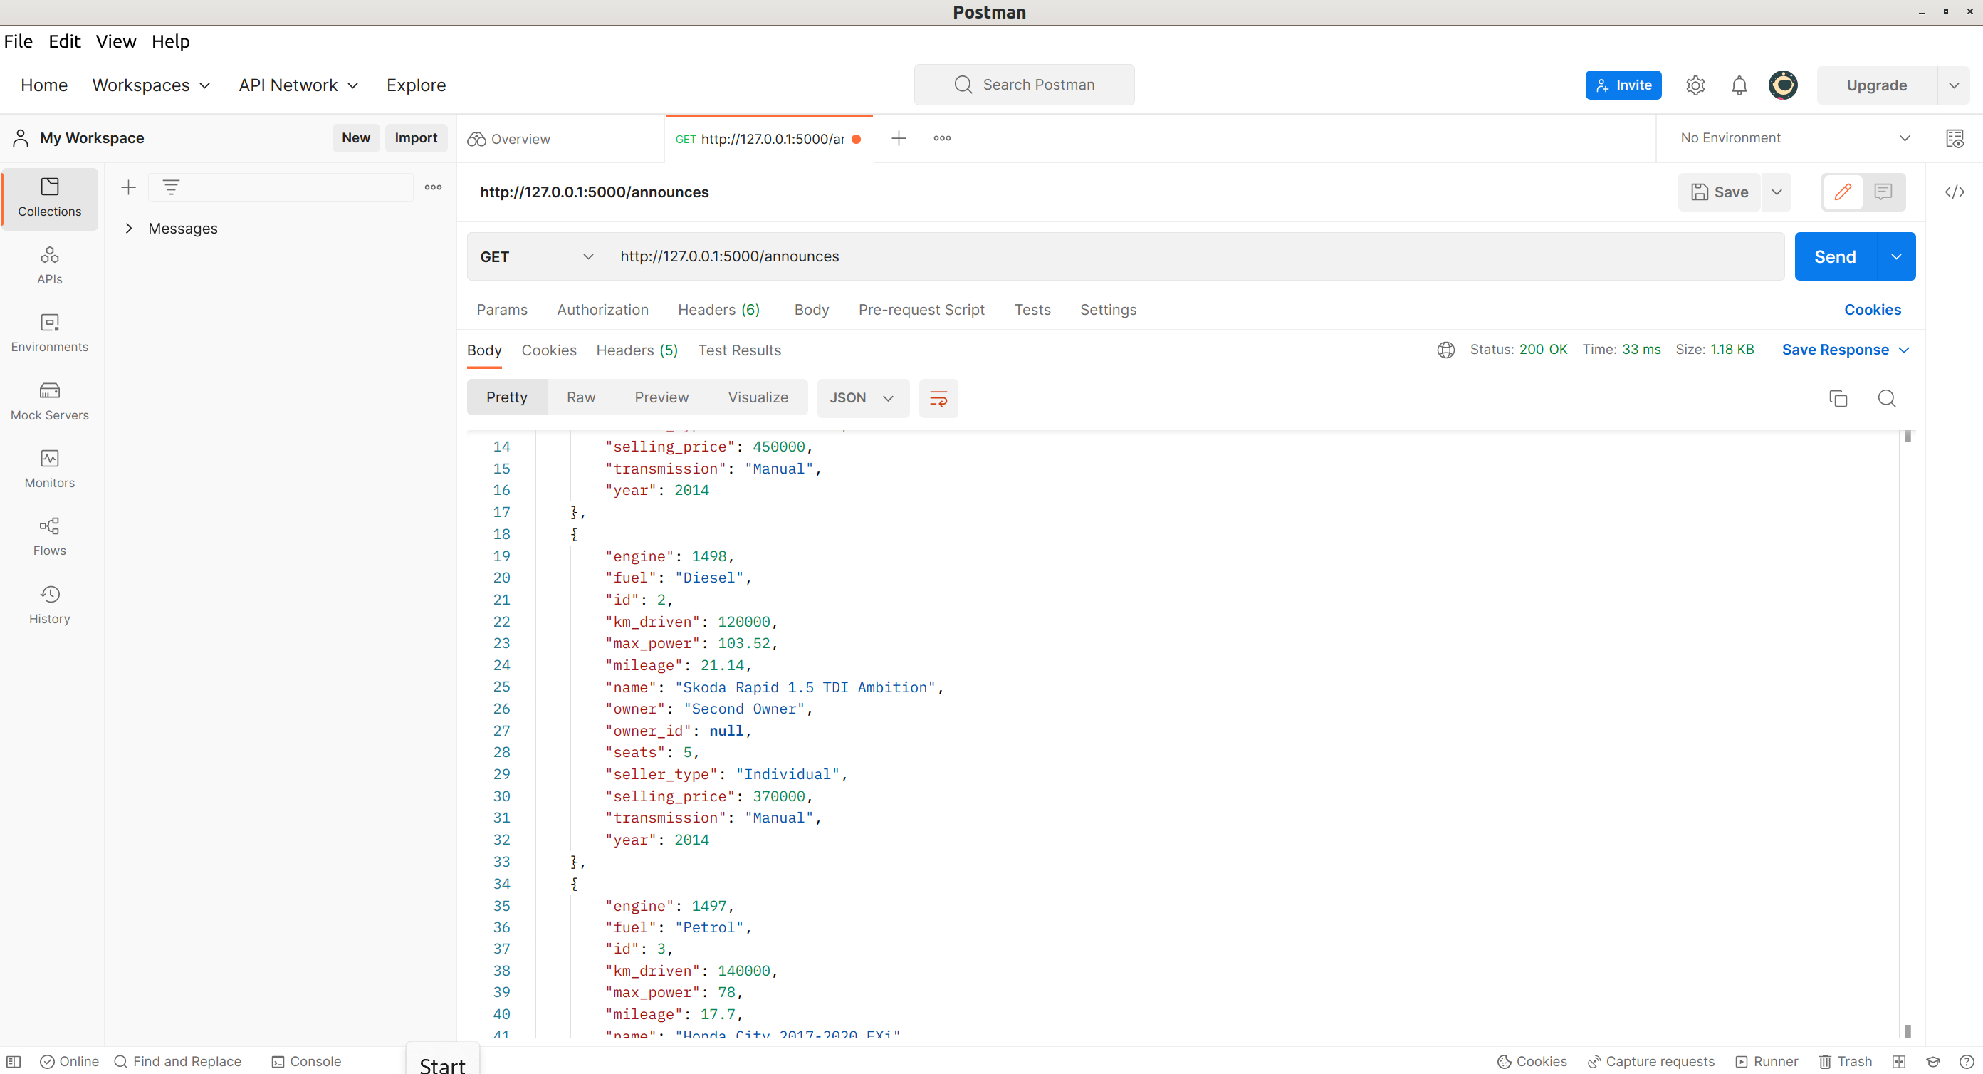
Task: Click the Cookies link
Action: (1871, 310)
